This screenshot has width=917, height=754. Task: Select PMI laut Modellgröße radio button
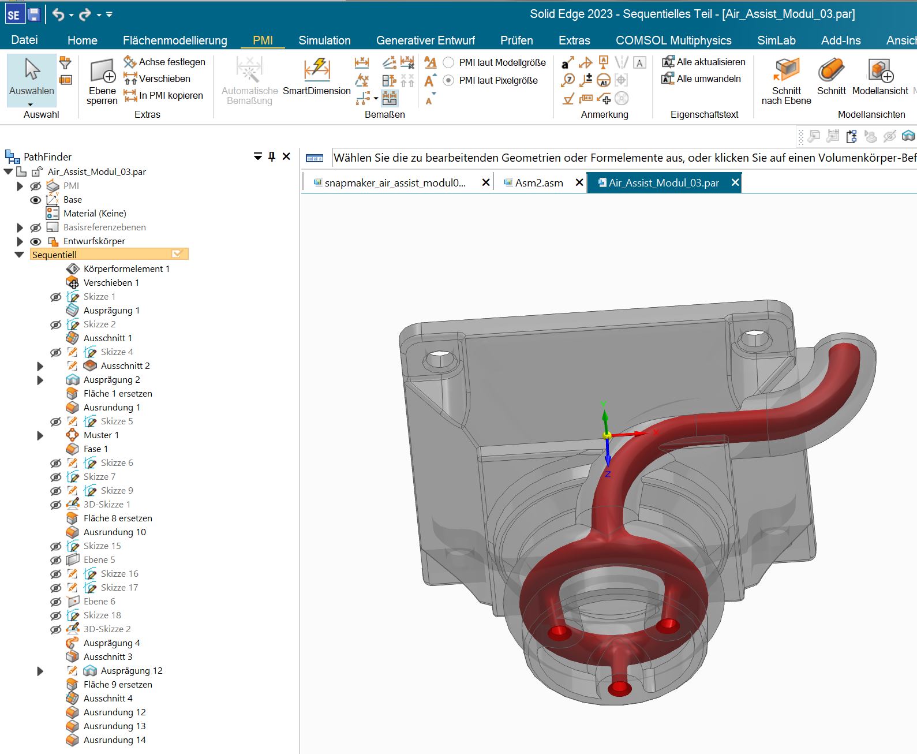(448, 62)
